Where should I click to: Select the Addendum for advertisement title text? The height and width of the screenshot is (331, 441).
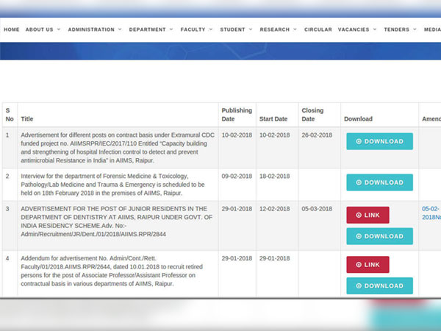112,271
